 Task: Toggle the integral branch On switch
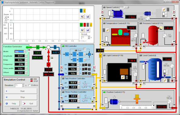click(x=85, y=54)
